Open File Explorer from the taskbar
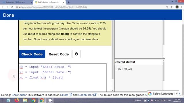Screen dimensions: 184x103 (x=25, y=100)
